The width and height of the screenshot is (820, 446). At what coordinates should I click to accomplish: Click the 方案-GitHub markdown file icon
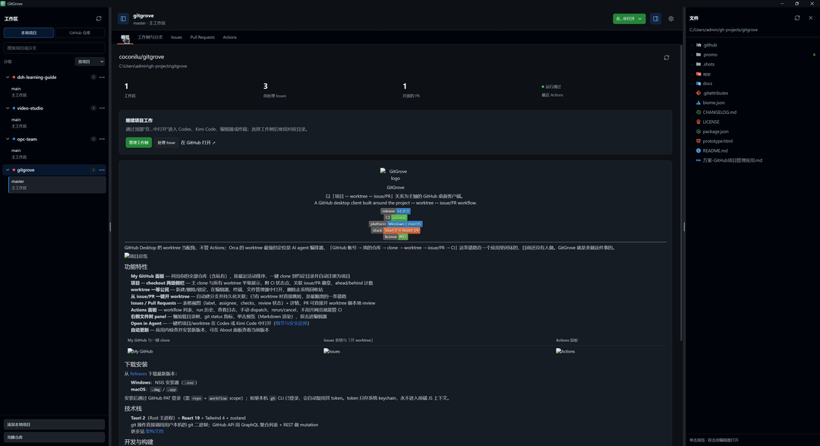coord(699,160)
